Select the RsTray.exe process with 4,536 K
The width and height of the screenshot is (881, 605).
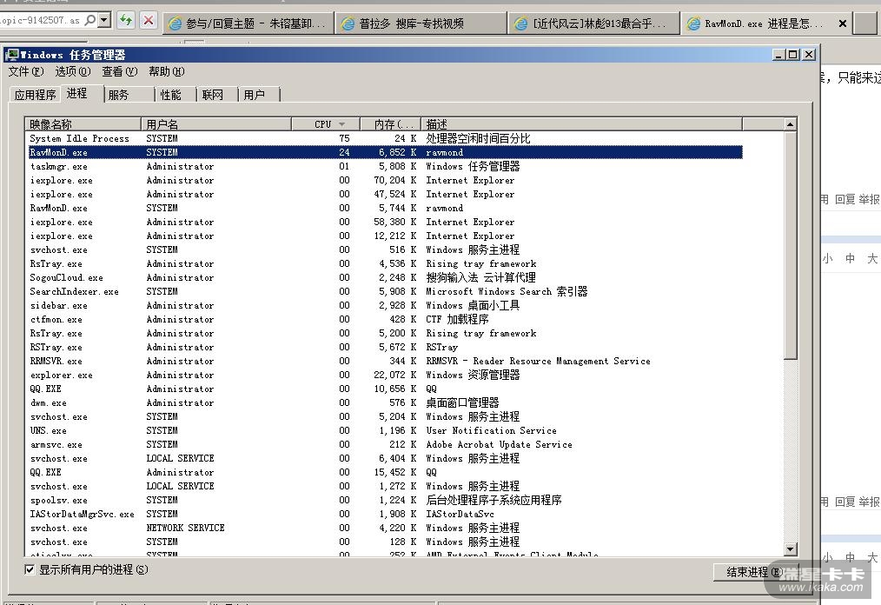click(x=386, y=263)
